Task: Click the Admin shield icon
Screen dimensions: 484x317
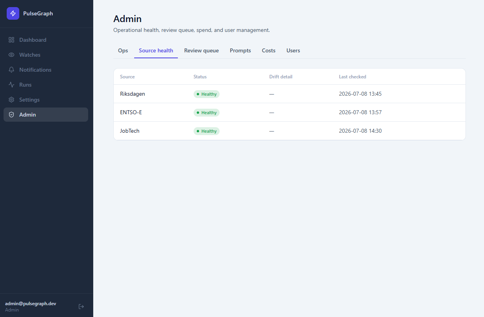Action: [11, 115]
